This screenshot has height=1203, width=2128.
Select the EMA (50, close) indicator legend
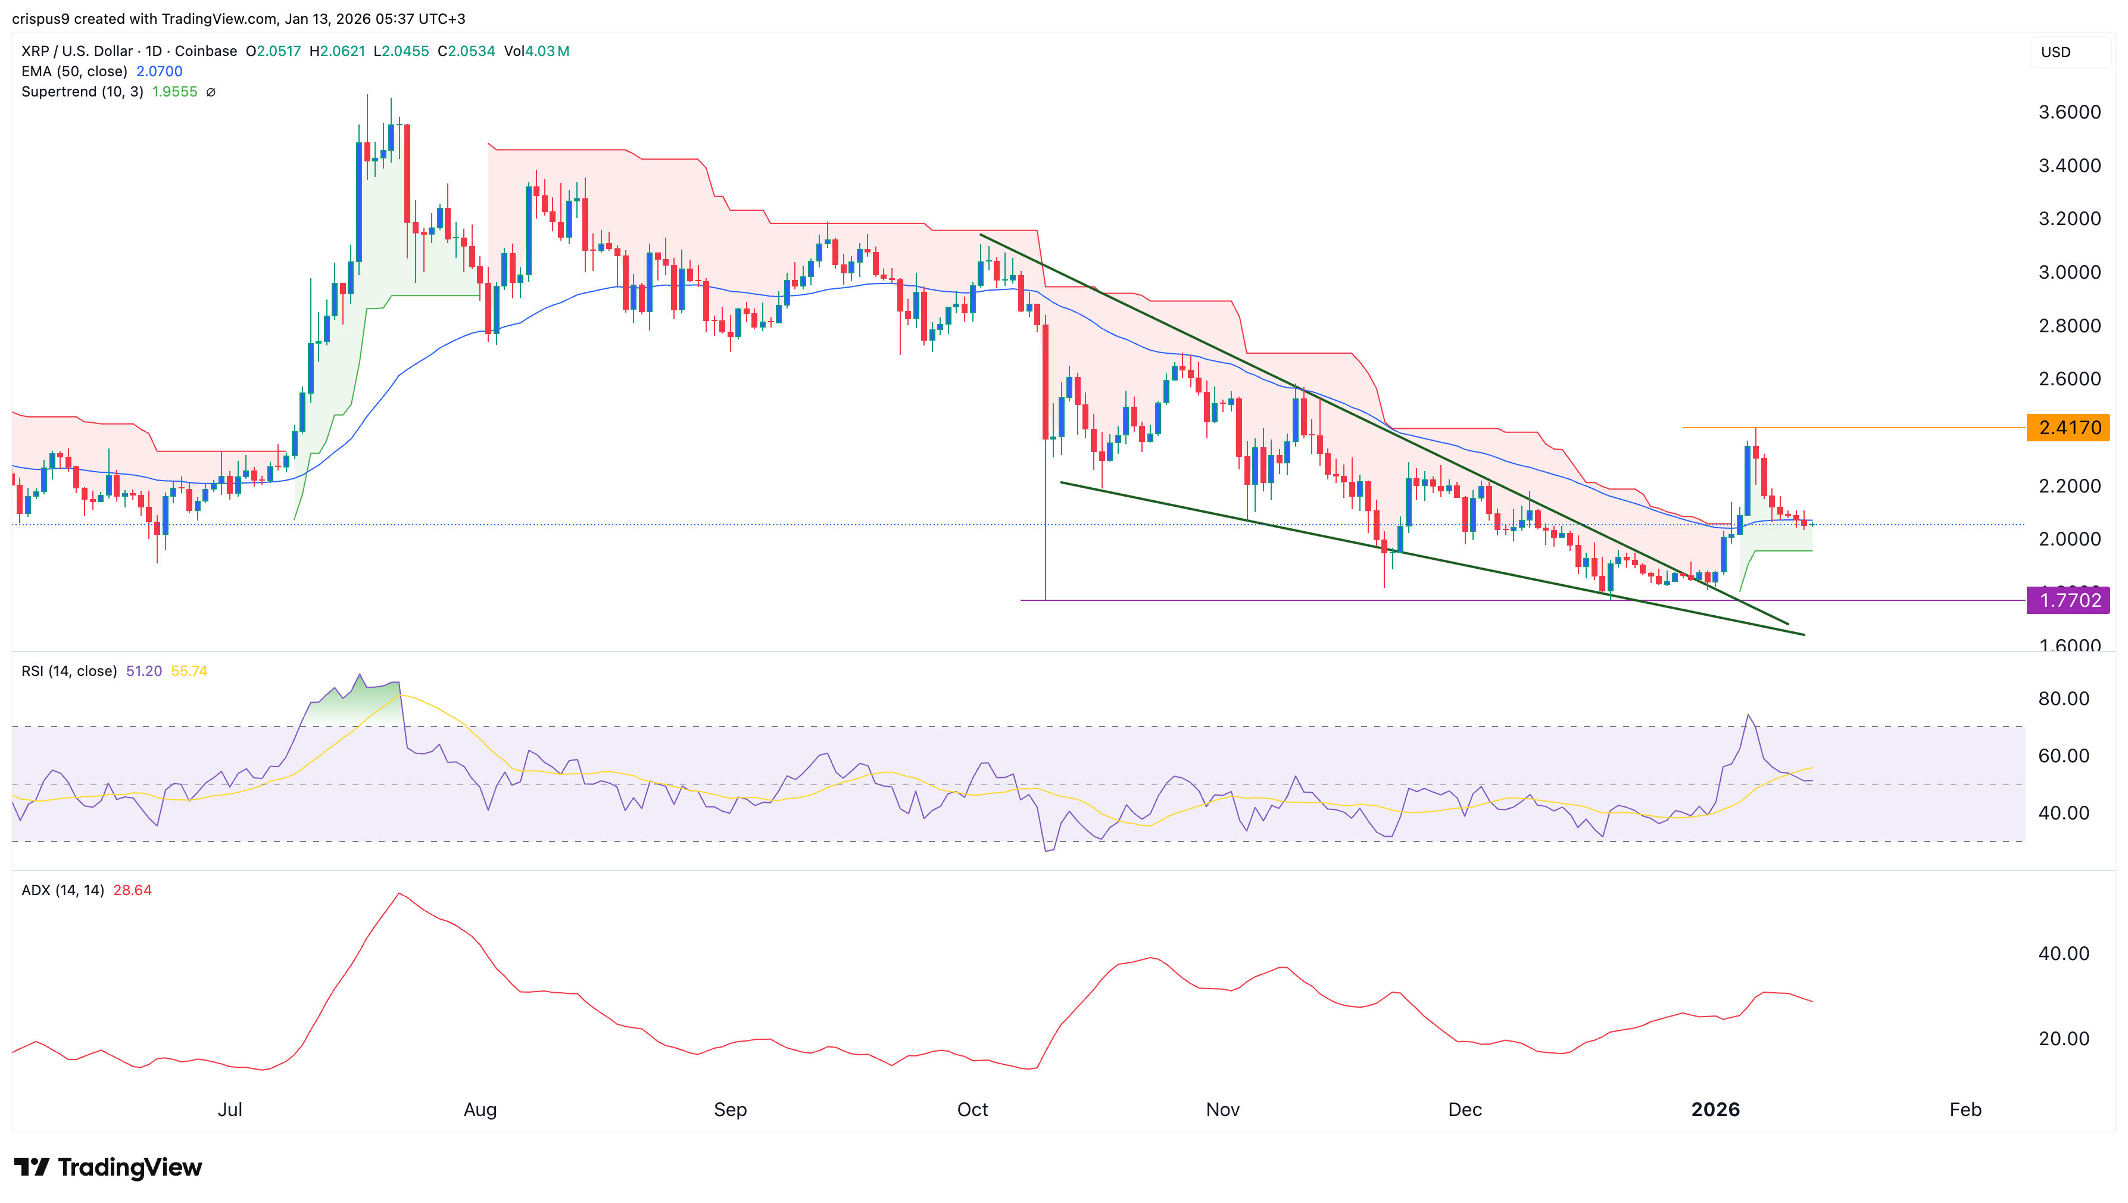[x=74, y=72]
